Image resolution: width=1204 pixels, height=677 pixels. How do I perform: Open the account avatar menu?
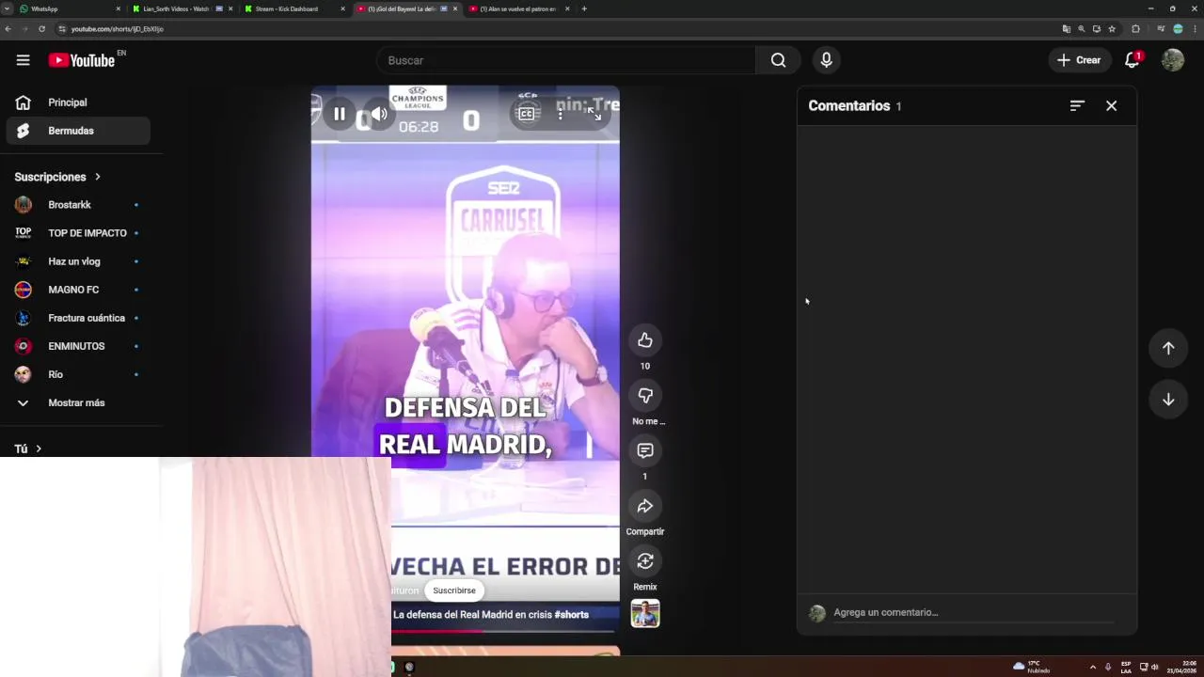click(x=1173, y=60)
